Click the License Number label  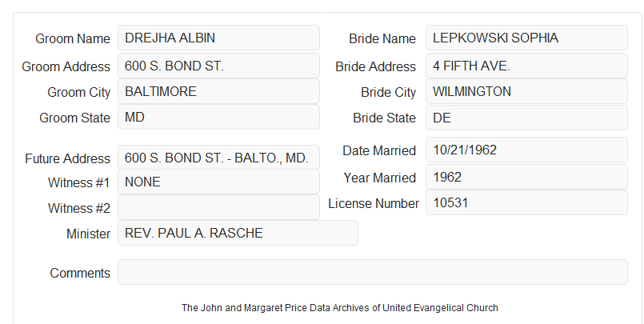[374, 203]
